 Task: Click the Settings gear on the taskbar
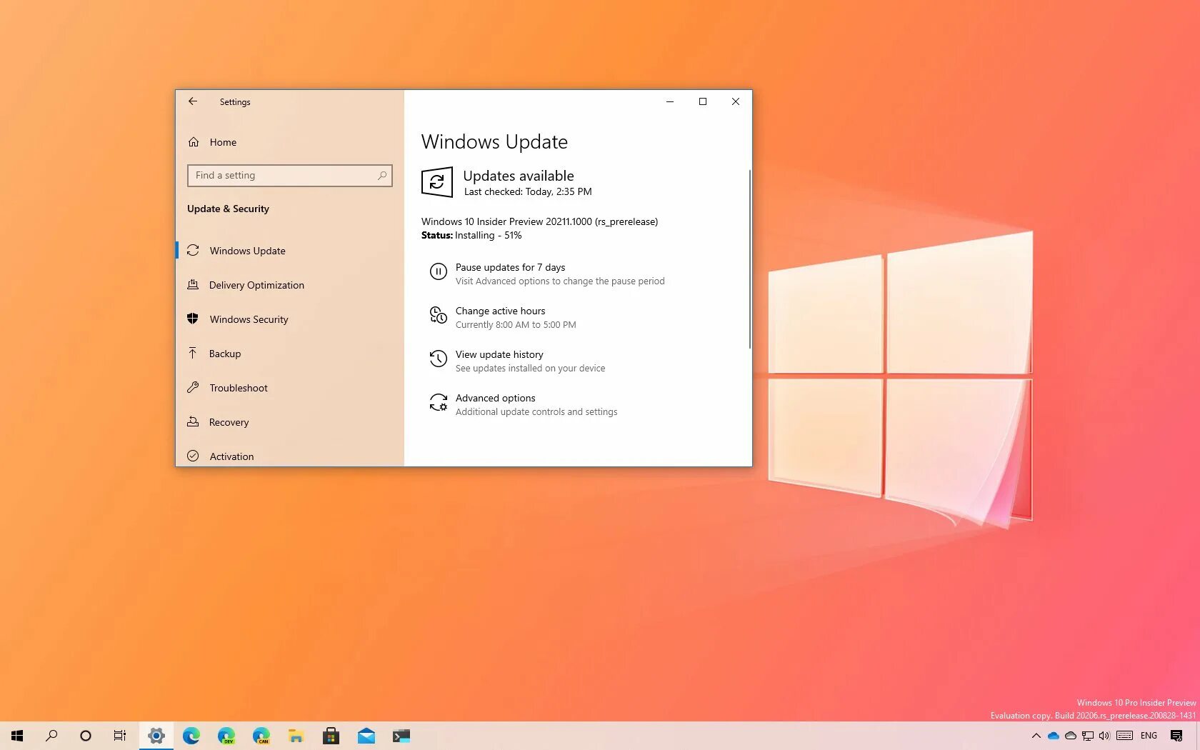[156, 736]
